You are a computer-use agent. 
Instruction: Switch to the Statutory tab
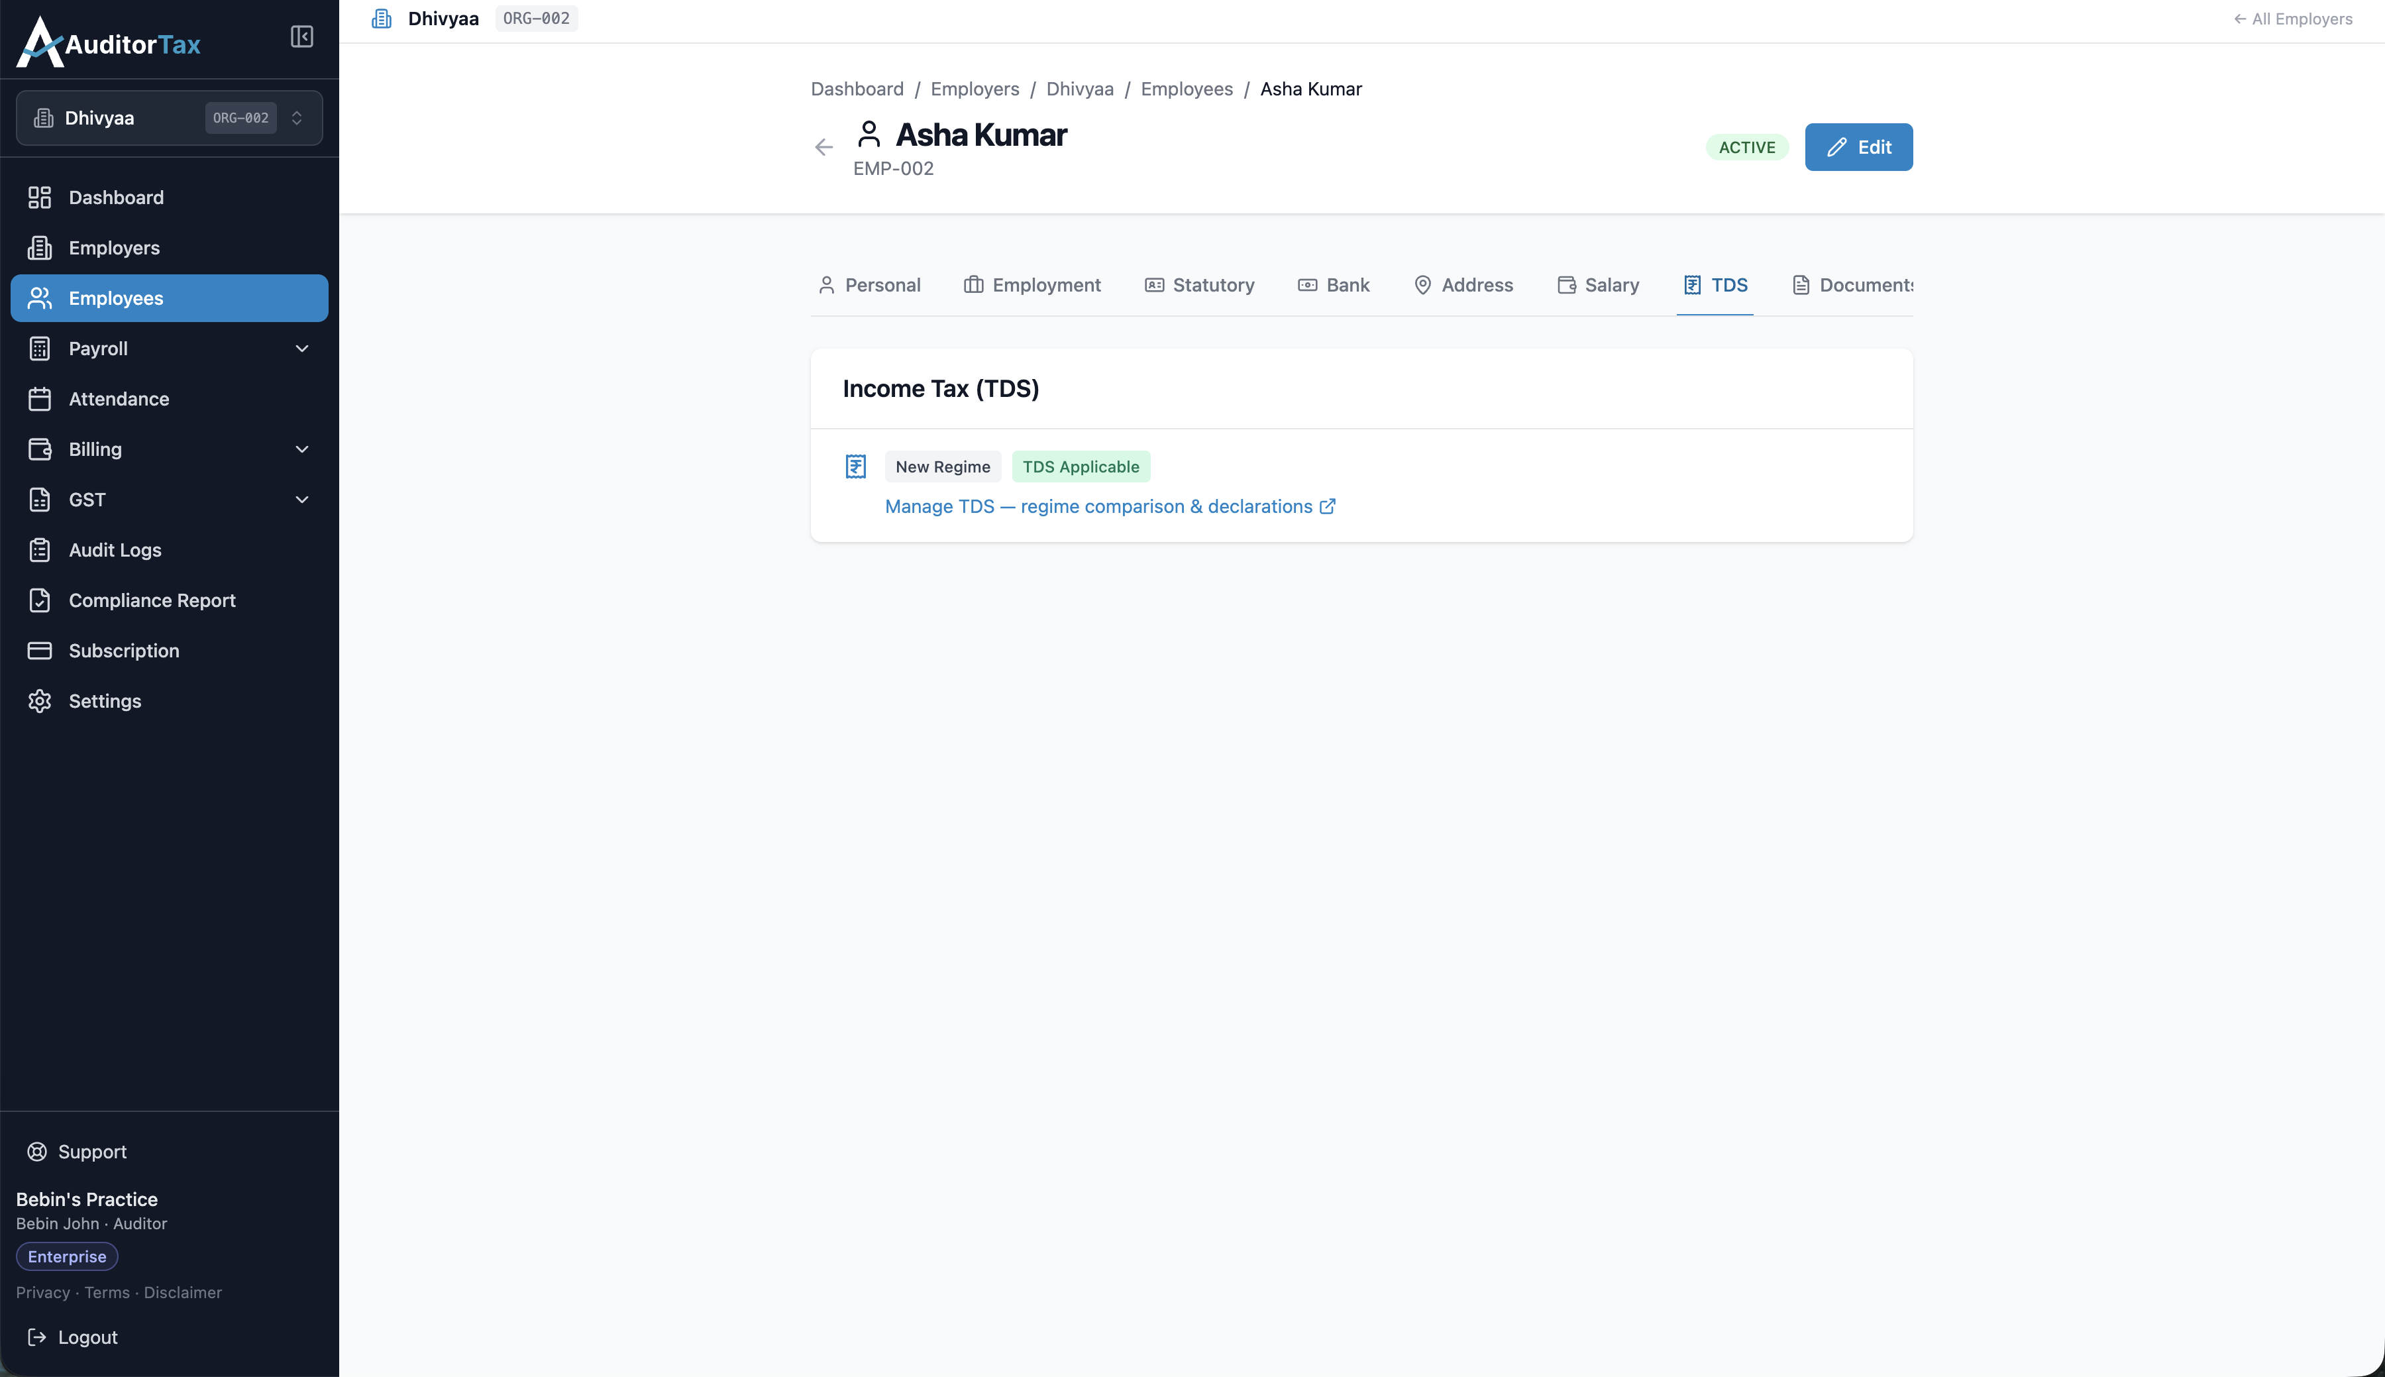[x=1200, y=286]
